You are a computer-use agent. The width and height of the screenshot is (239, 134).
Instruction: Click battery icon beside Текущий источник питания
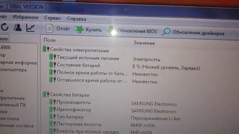pyautogui.click(x=53, y=57)
